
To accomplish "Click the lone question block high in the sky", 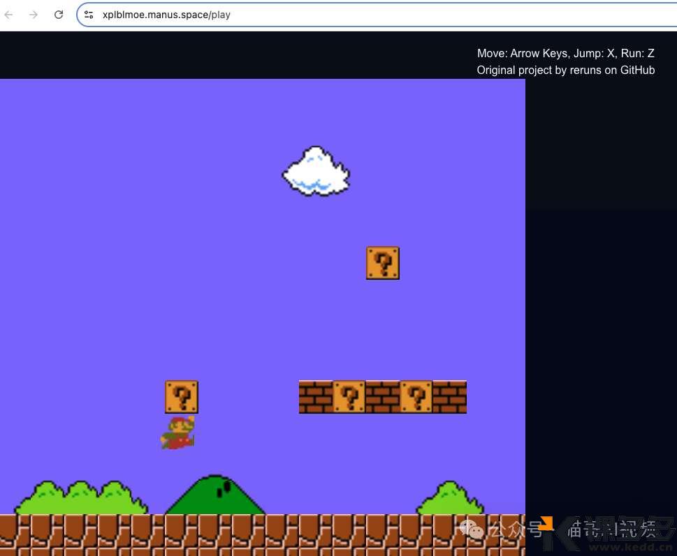I will 383,263.
